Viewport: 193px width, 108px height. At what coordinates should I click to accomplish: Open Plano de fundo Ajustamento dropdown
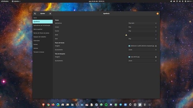(142, 50)
